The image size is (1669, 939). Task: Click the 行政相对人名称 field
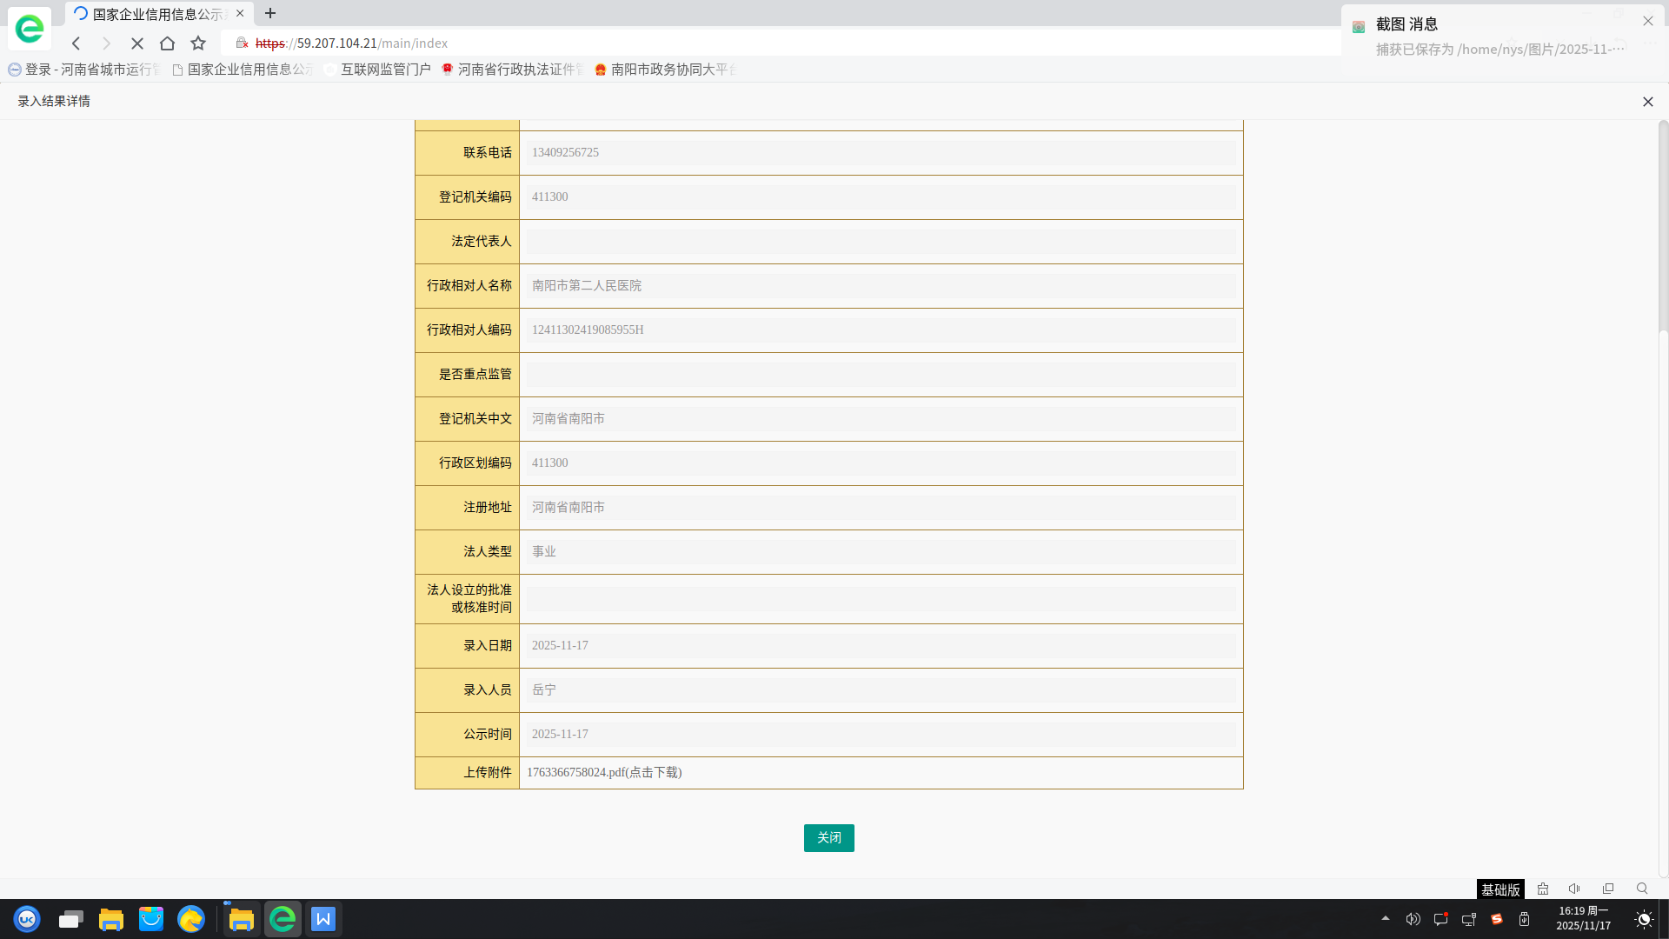pyautogui.click(x=881, y=286)
